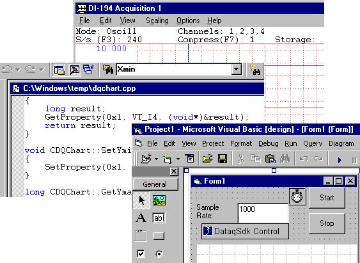Click the Sample Rate text box showing 1000
Screen dimensions: 360x263
[263, 213]
